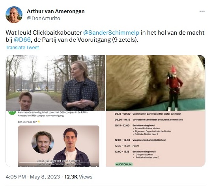Click the green D66 logo in embedded post
This screenshot has width=211, height=186.
[12, 113]
